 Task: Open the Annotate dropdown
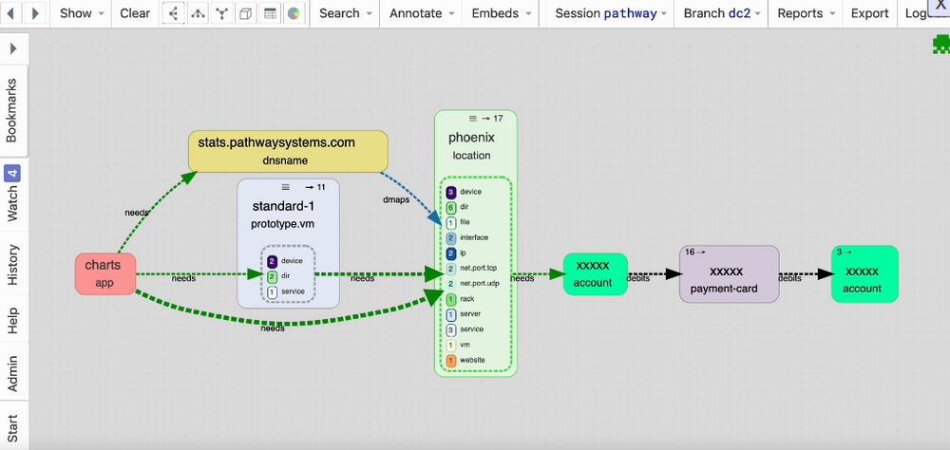pyautogui.click(x=421, y=13)
